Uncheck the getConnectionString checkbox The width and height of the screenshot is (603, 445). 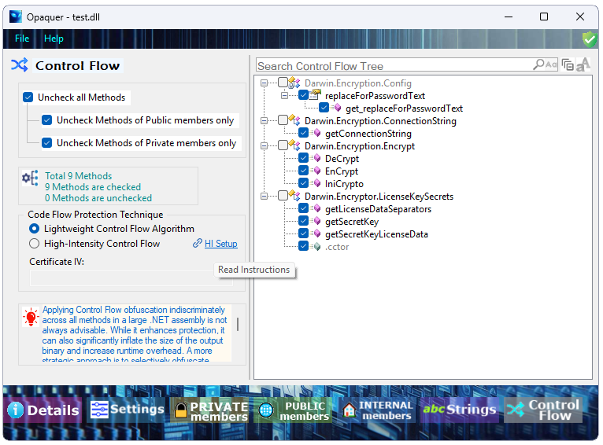point(303,133)
